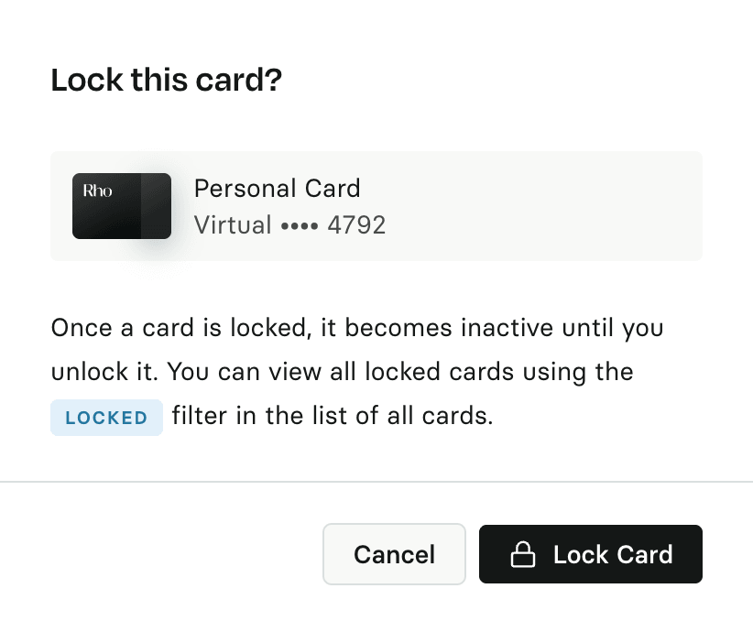Click empty footer space left of Cancel
This screenshot has width=753, height=621.
click(165, 554)
